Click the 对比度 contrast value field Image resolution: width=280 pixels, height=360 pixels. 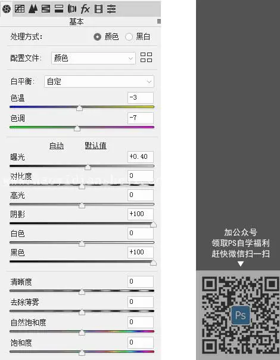[141, 176]
